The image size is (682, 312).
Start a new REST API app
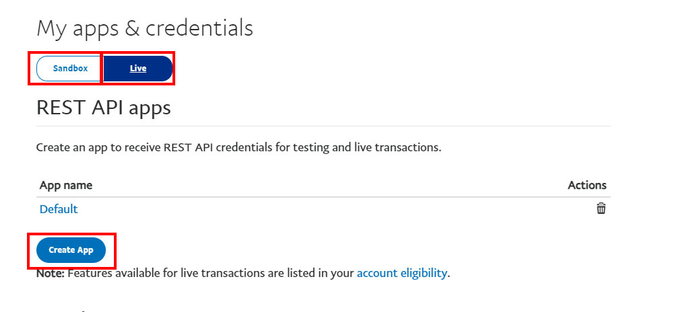pos(71,250)
